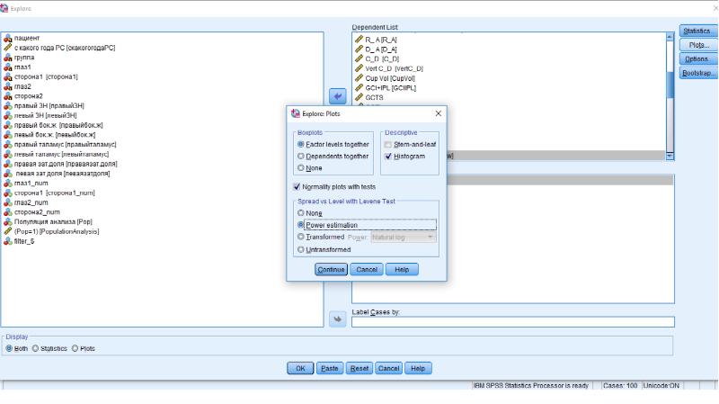
Task: Open the Power Natural log dropdown
Action: pyautogui.click(x=404, y=238)
